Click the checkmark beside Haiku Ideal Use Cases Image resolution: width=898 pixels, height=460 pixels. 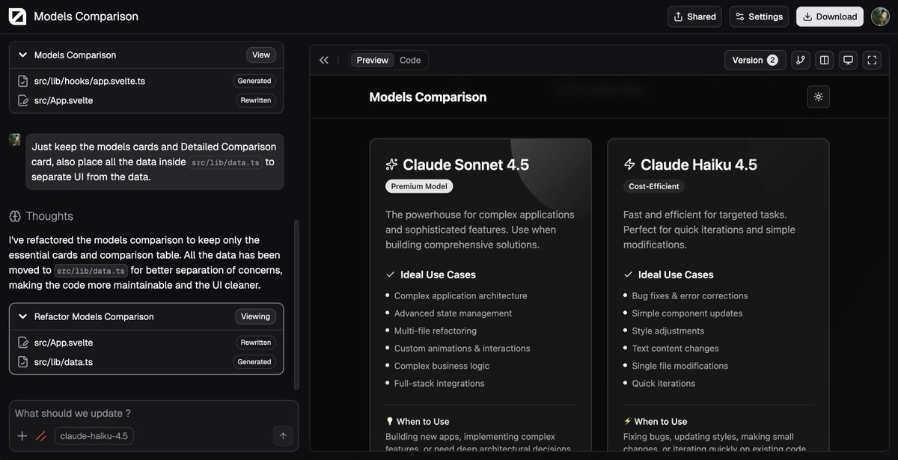click(628, 275)
